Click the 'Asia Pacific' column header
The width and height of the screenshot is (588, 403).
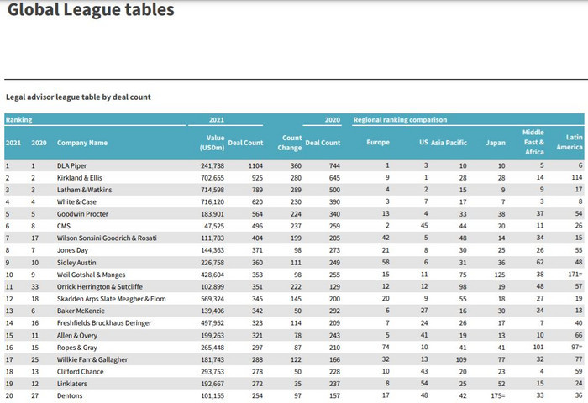click(449, 143)
